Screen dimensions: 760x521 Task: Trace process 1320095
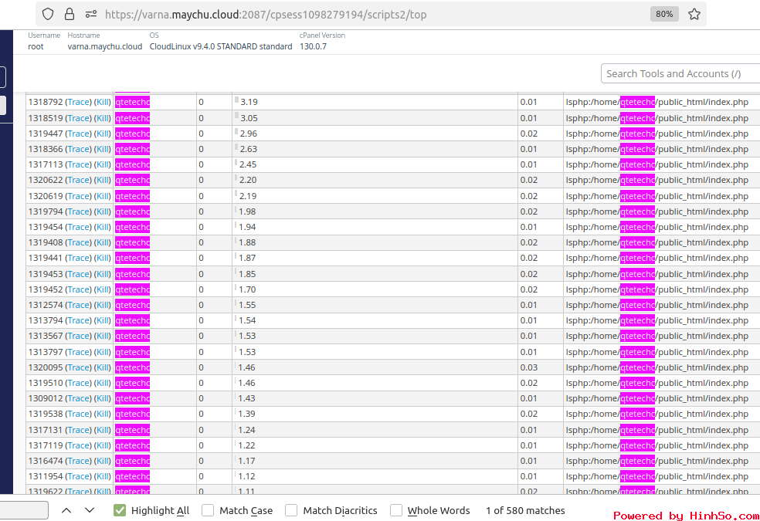tap(78, 367)
